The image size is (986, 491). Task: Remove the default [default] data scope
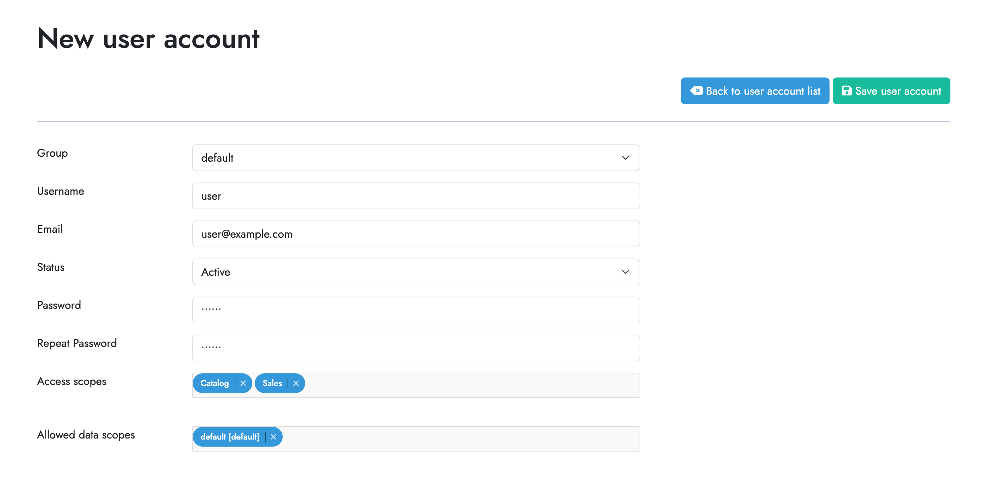pos(273,436)
